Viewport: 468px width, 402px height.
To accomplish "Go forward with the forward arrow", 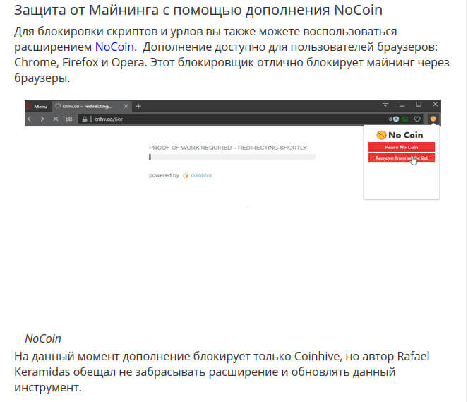I will [42, 119].
